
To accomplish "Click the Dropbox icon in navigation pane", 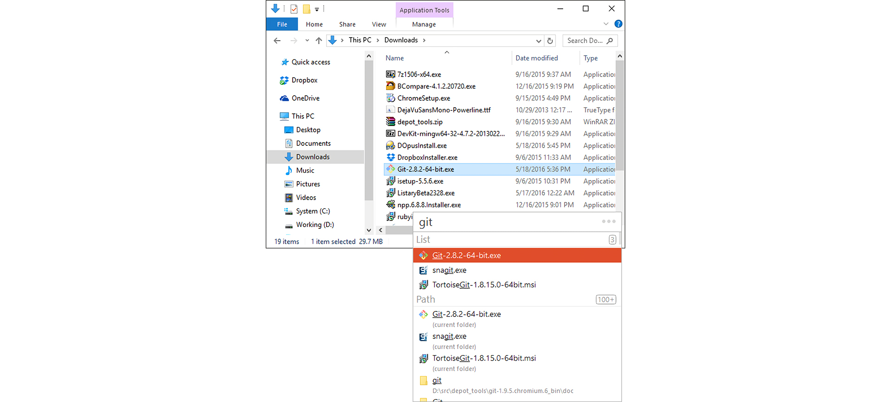I will click(284, 80).
